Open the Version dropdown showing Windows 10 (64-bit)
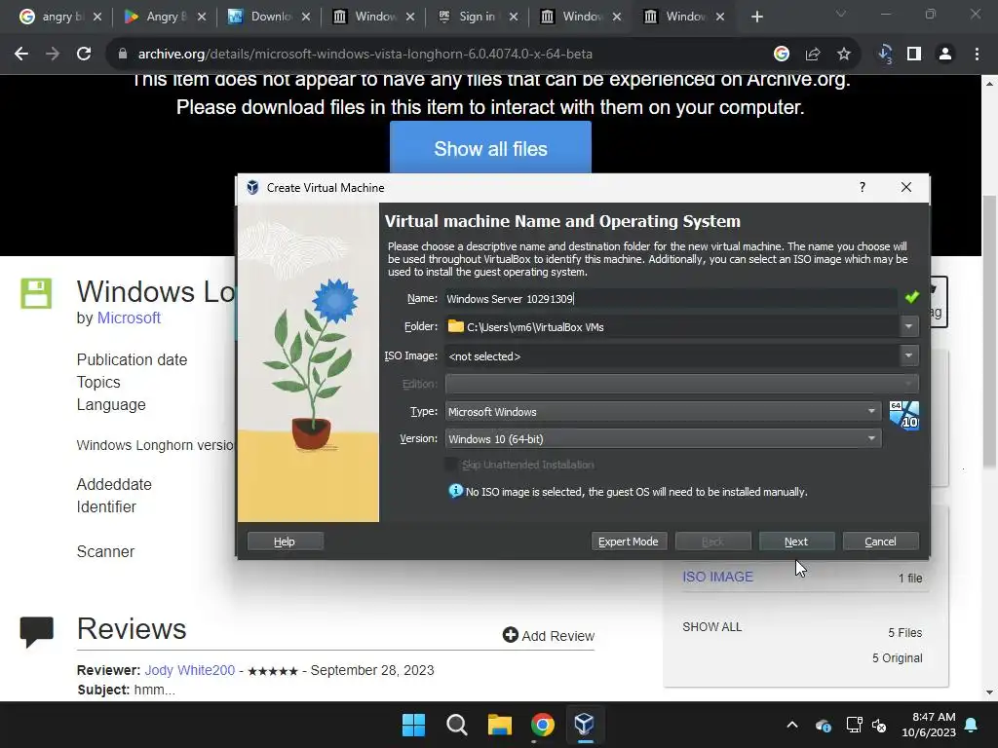 [x=663, y=439]
